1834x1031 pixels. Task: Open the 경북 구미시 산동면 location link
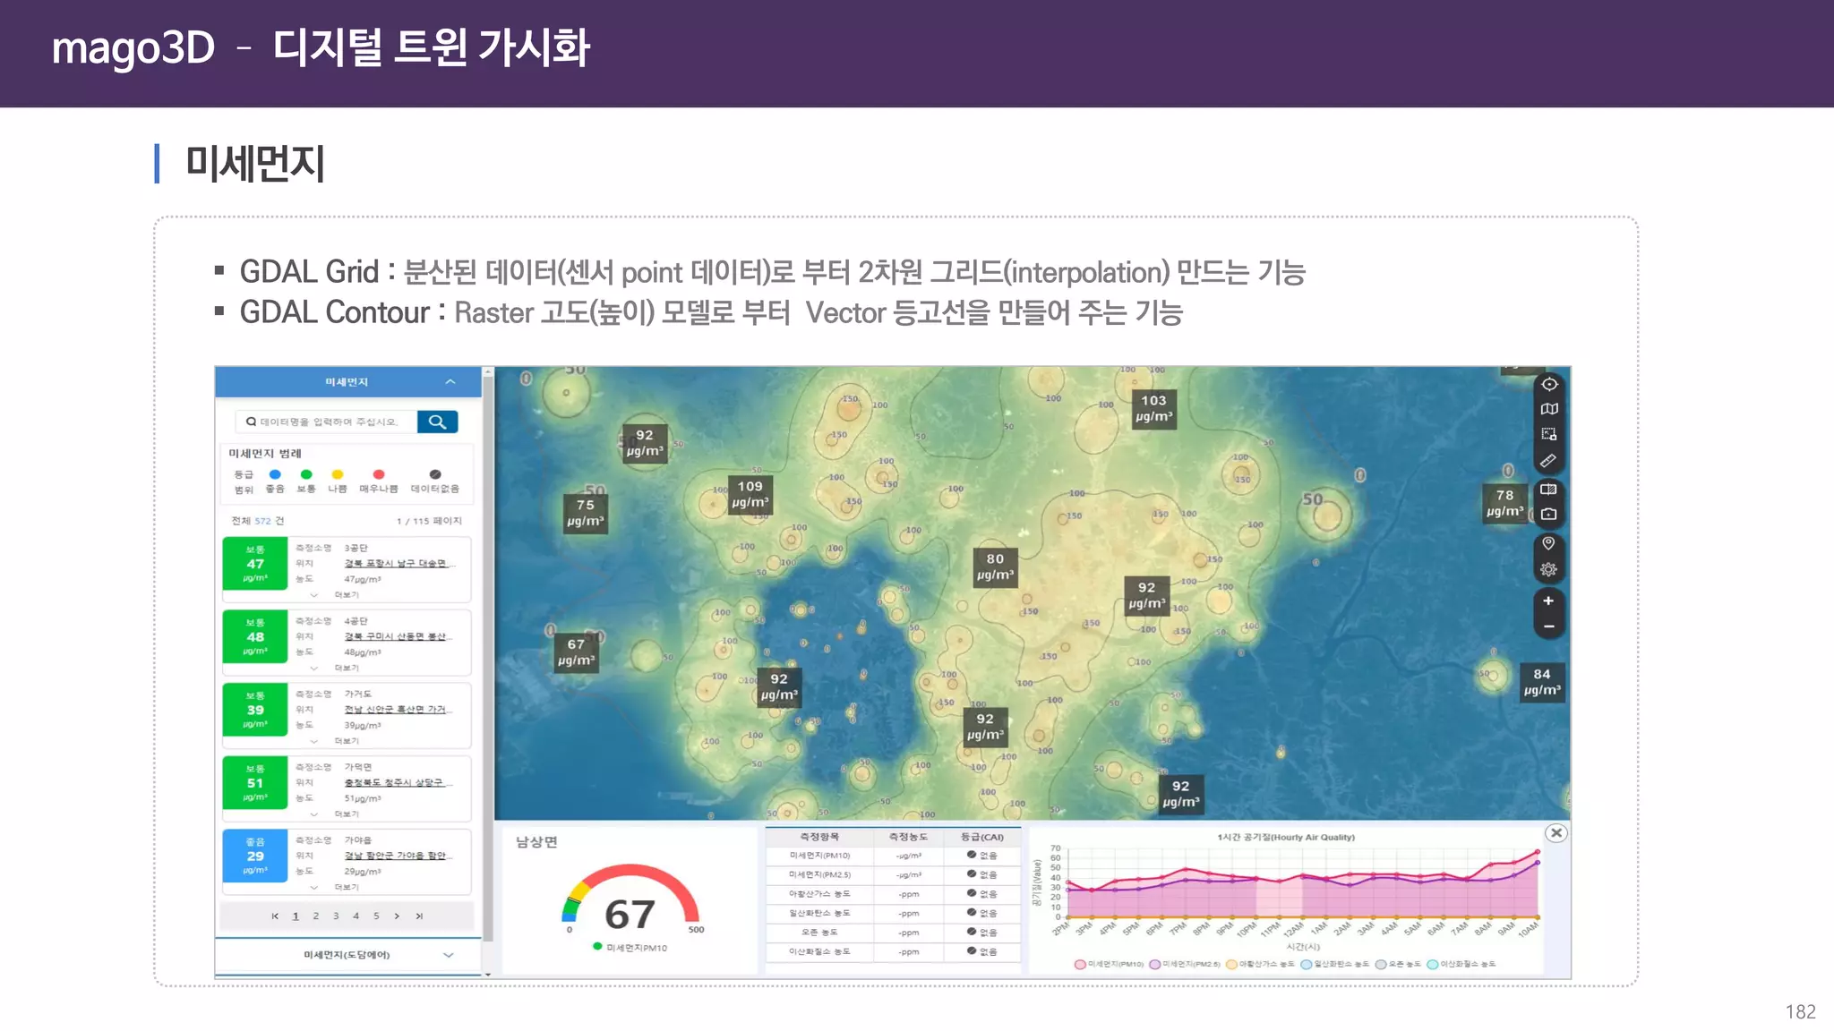(x=399, y=636)
